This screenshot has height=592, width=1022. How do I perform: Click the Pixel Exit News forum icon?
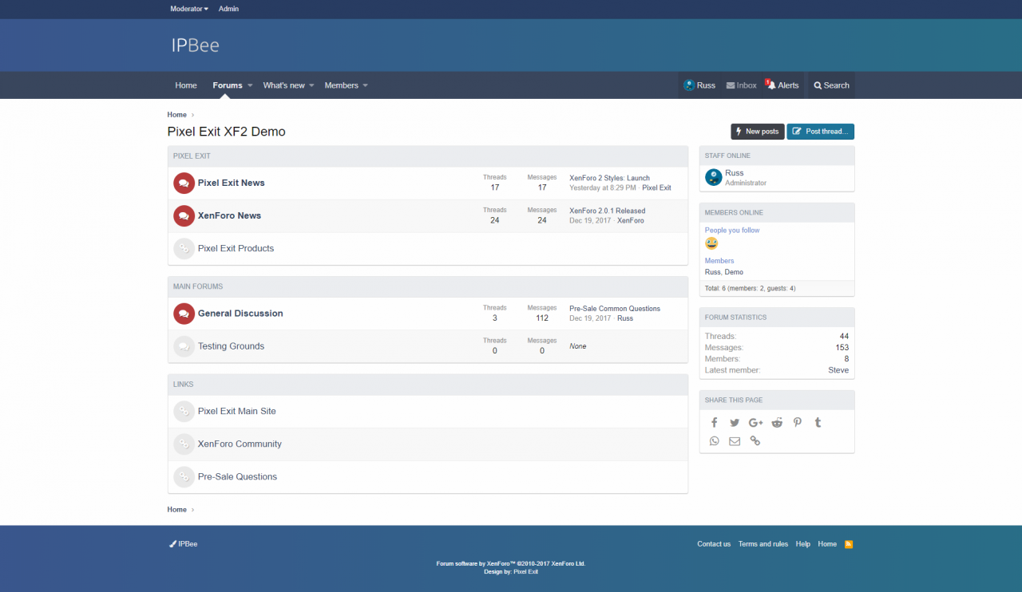pyautogui.click(x=184, y=183)
